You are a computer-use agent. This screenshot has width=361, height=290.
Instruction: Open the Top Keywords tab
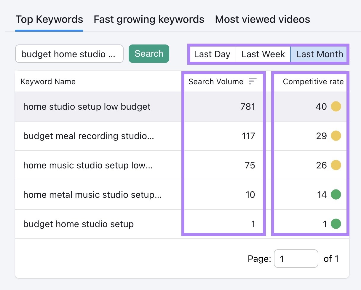tap(49, 20)
